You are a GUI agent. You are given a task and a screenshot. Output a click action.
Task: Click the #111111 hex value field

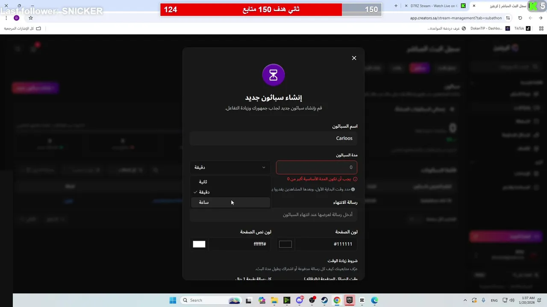(326, 244)
